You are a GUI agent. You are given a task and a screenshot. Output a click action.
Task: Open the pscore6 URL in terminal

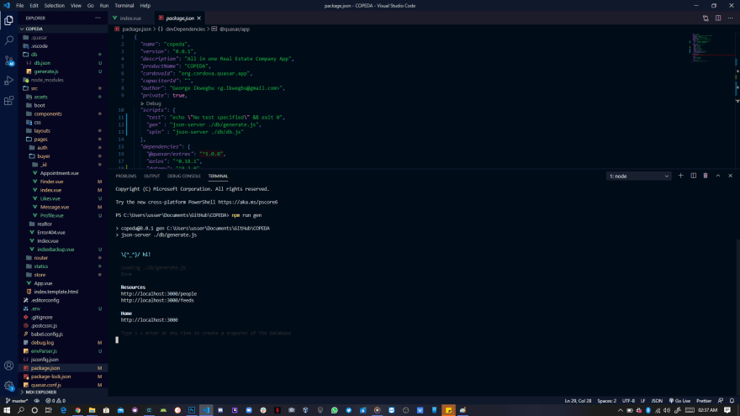click(x=248, y=202)
